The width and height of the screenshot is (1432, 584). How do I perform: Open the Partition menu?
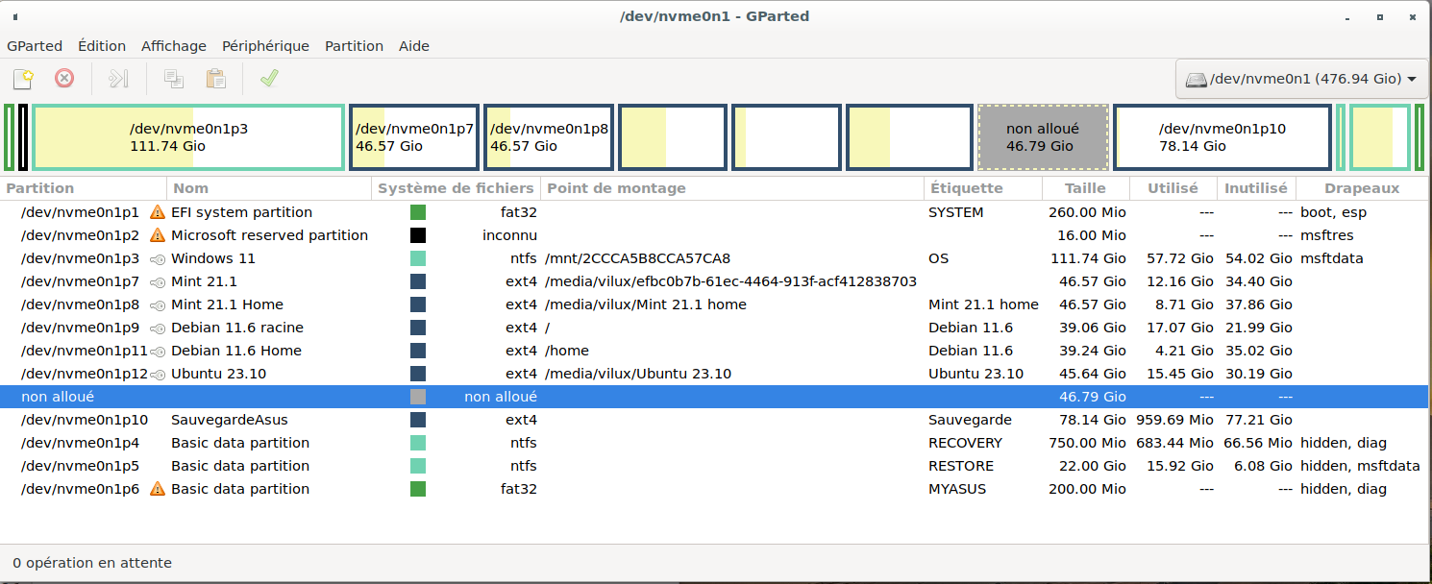click(354, 46)
